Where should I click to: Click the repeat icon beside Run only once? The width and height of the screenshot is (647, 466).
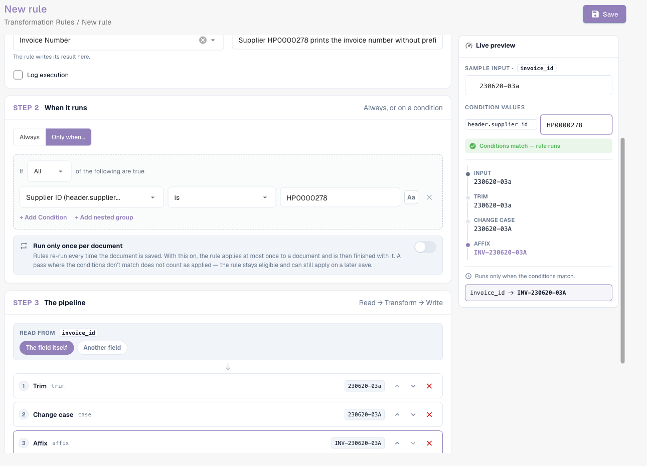tap(24, 246)
